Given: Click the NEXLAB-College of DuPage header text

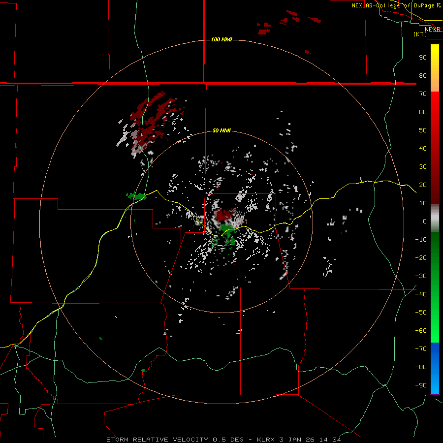Looking at the screenshot, I should pos(394,5).
